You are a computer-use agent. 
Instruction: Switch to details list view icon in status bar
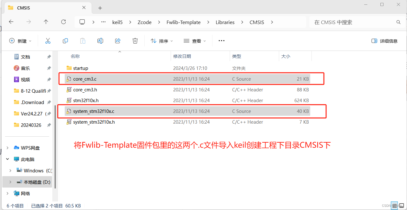coord(394,206)
